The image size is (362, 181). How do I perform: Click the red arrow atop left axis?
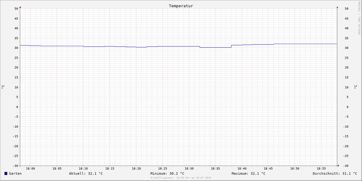pyautogui.click(x=20, y=7)
